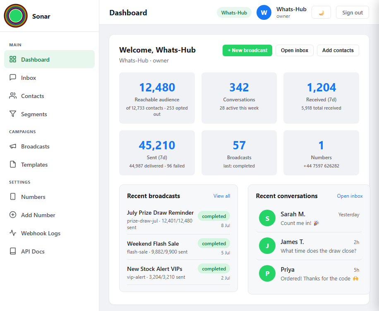Click the '28 active this week' text
Image resolution: width=379 pixels, height=311 pixels.
pos(239,108)
